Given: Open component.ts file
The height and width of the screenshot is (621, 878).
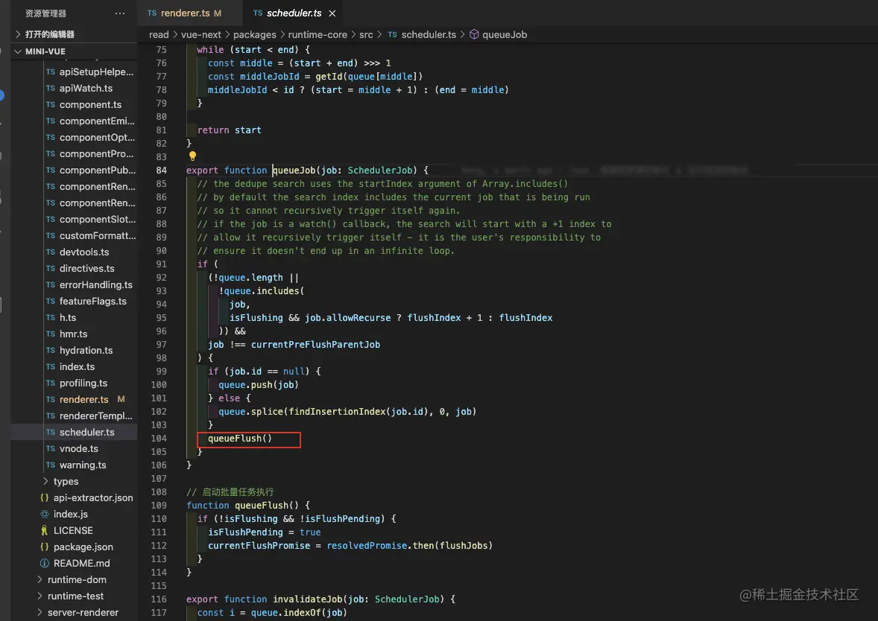Looking at the screenshot, I should click(90, 105).
